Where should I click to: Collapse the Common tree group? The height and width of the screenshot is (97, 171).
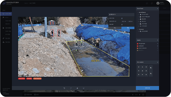point(138,29)
